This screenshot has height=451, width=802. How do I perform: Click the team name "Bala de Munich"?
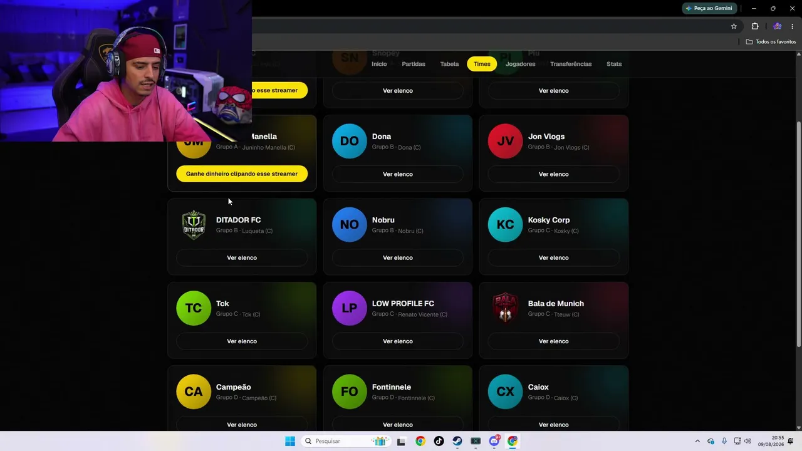(556, 304)
